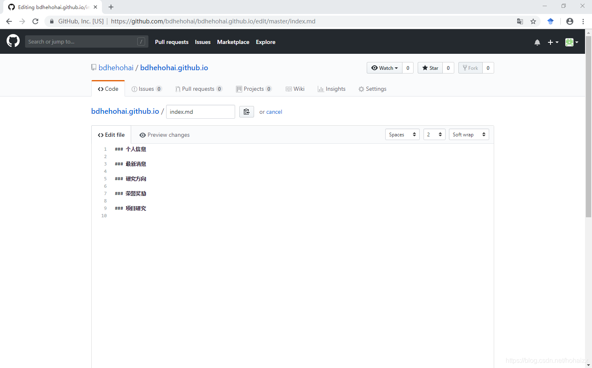Open Marketplace in top navigation
592x368 pixels.
point(233,42)
